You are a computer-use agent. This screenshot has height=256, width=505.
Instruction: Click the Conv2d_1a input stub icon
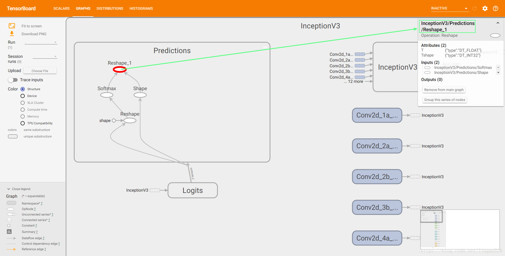360,54
